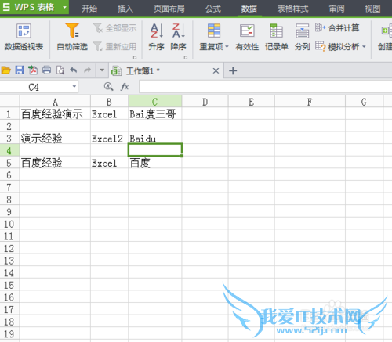Screen dimensions: 392x342
Task: Switch to the 插入 tab
Action: coord(125,9)
